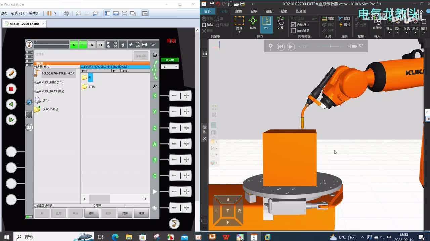Click the B face of the view cube
The image size is (430, 241).
point(228,199)
